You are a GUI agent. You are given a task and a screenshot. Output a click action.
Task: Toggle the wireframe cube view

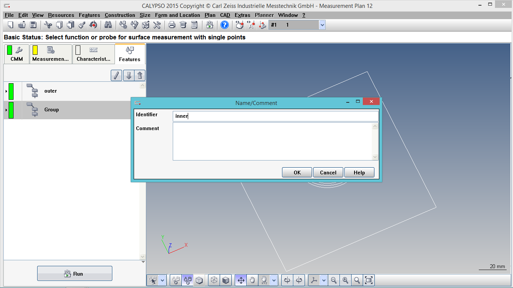click(214, 280)
